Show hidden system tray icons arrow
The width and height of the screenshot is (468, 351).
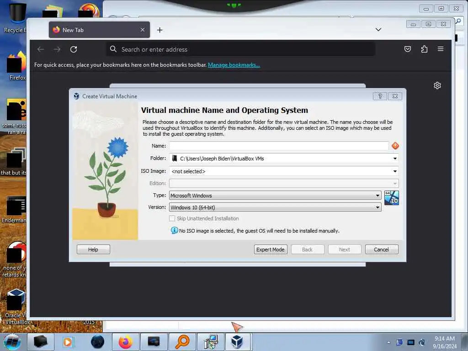pyautogui.click(x=388, y=342)
